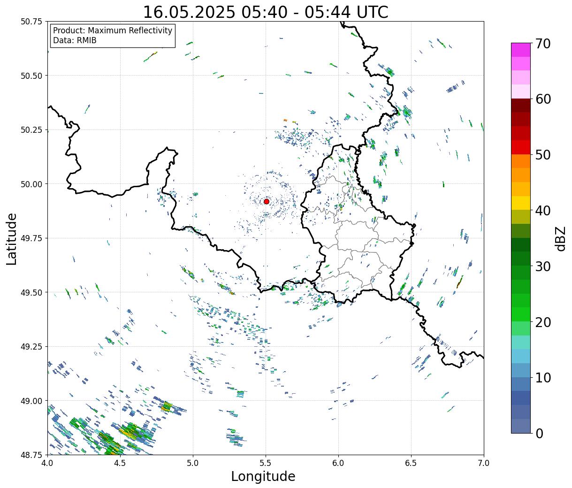
Task: Click the longitude tick label '6.0'
Action: click(x=338, y=463)
